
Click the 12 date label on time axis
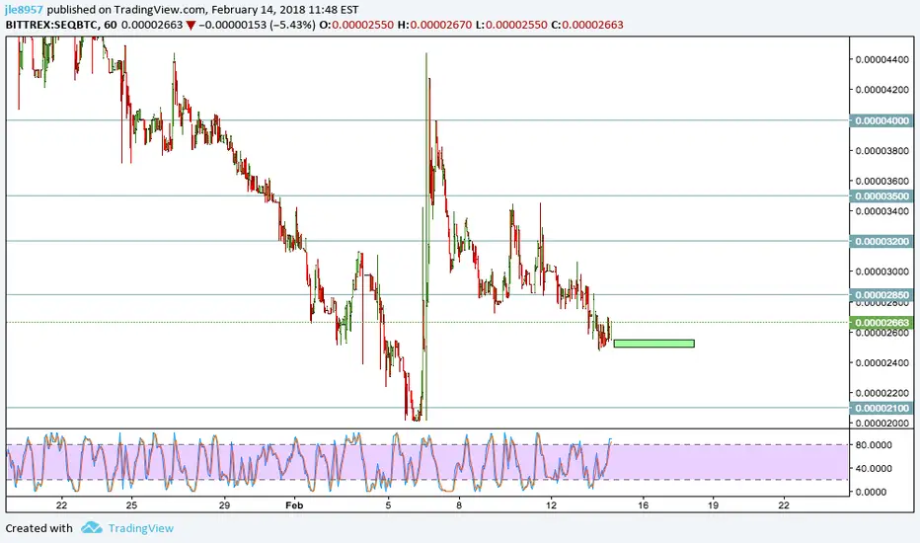551,504
